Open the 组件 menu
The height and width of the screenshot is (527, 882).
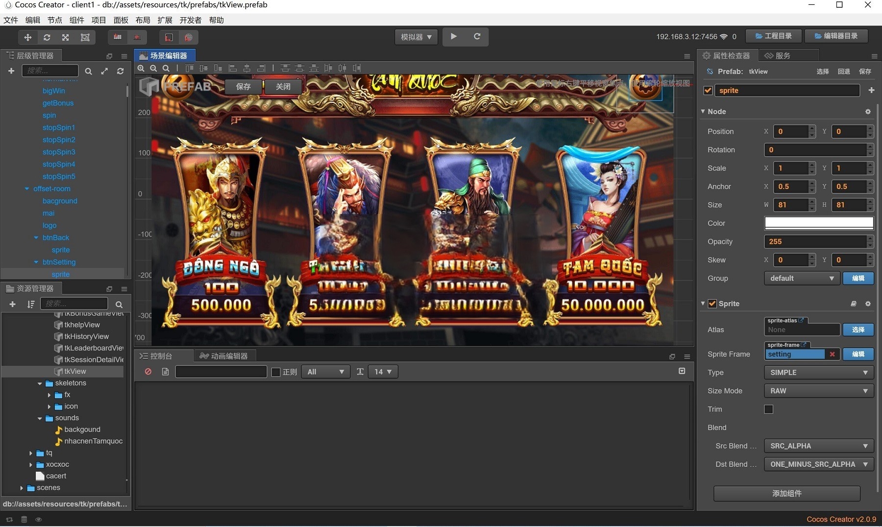(x=77, y=20)
